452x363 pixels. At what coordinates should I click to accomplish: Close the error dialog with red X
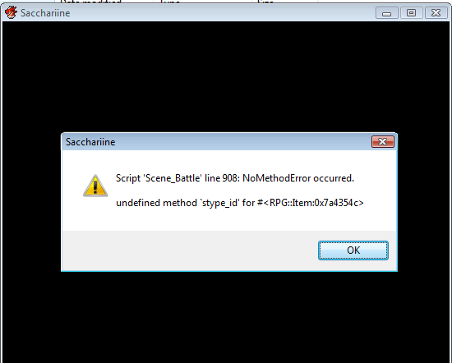click(x=382, y=141)
